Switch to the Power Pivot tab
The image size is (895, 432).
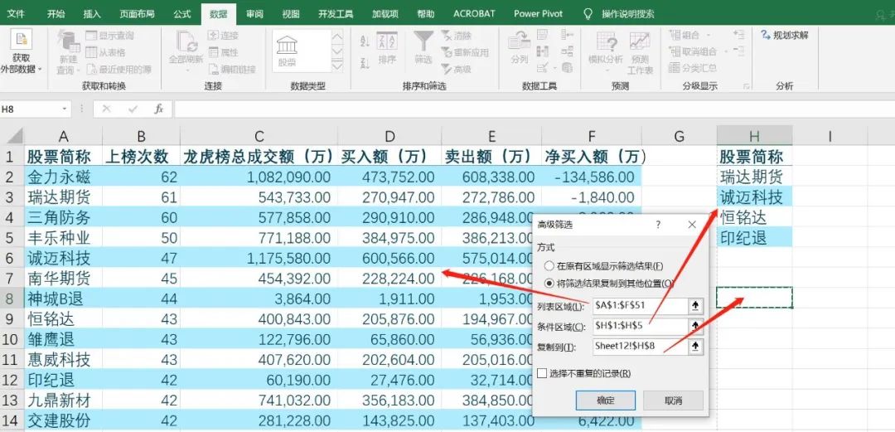tap(538, 14)
